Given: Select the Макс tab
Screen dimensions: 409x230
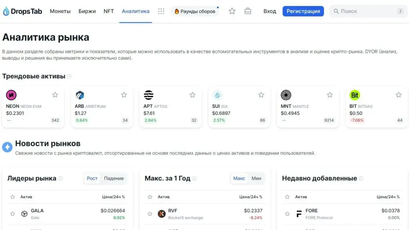Looking at the screenshot, I should pyautogui.click(x=239, y=178).
